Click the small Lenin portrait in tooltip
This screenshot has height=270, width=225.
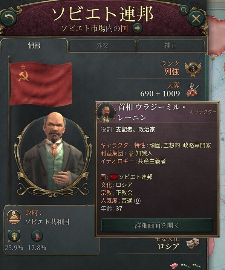coord(106,113)
